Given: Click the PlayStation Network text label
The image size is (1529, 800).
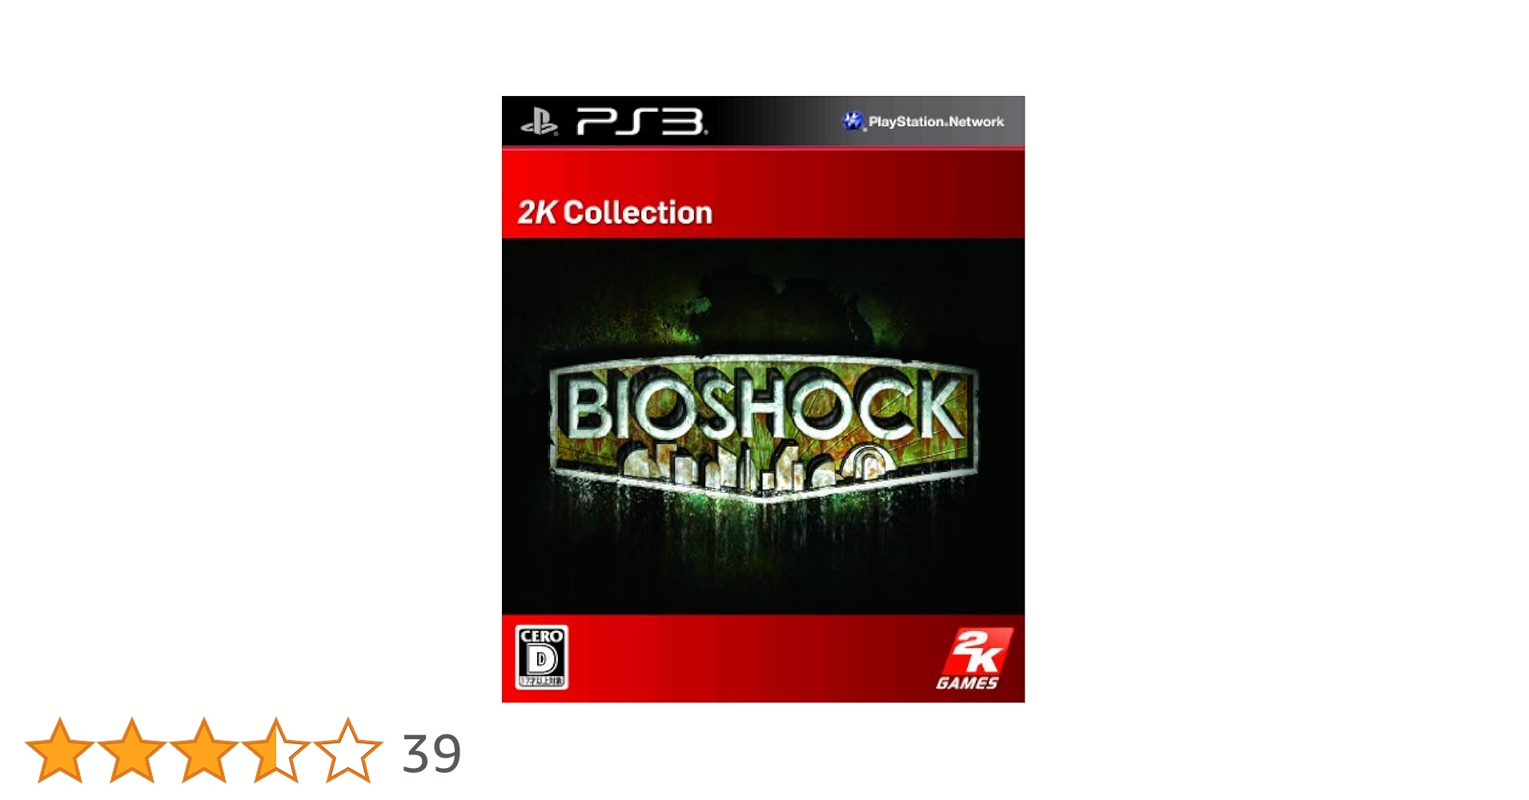Looking at the screenshot, I should coord(936,122).
